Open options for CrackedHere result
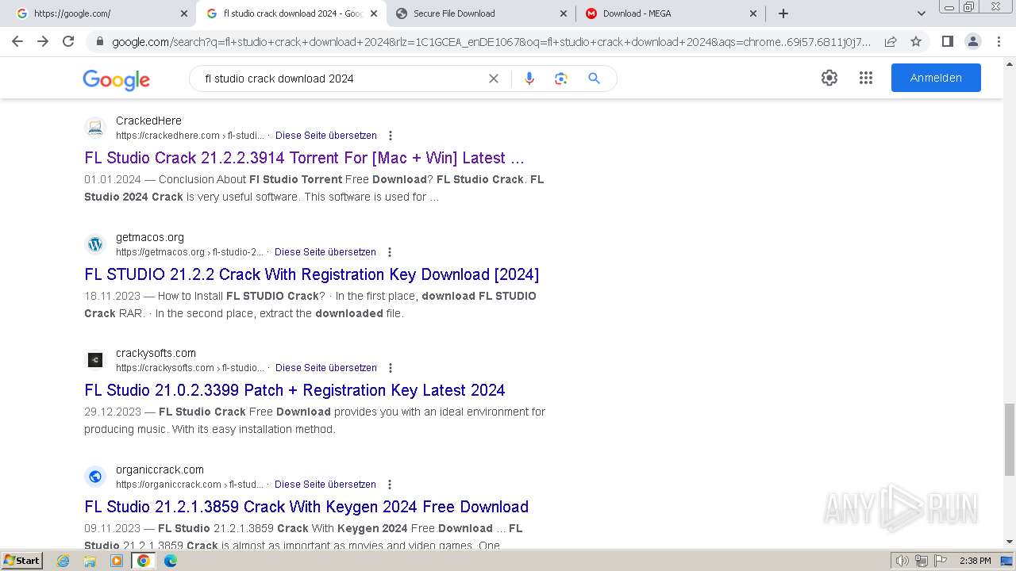 [390, 136]
